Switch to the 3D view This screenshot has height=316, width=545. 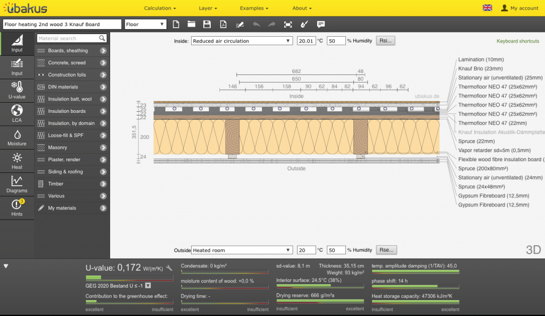(x=533, y=250)
